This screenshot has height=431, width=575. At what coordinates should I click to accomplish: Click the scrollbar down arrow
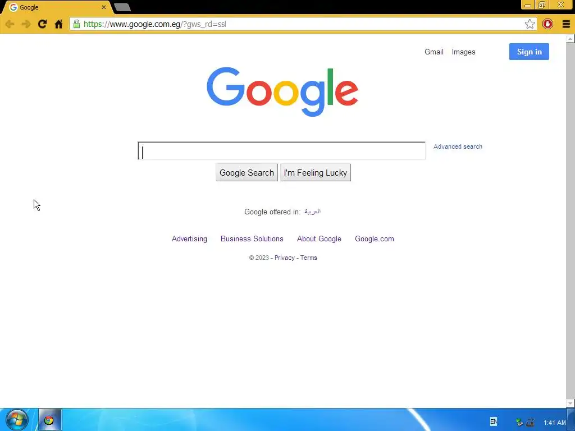pyautogui.click(x=571, y=404)
